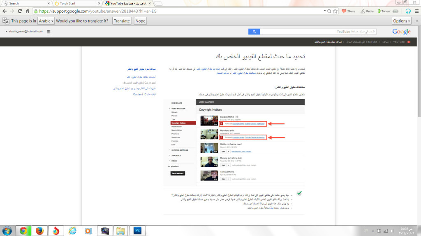Open the Torch Media grabber
421x236 pixels.
click(x=367, y=11)
